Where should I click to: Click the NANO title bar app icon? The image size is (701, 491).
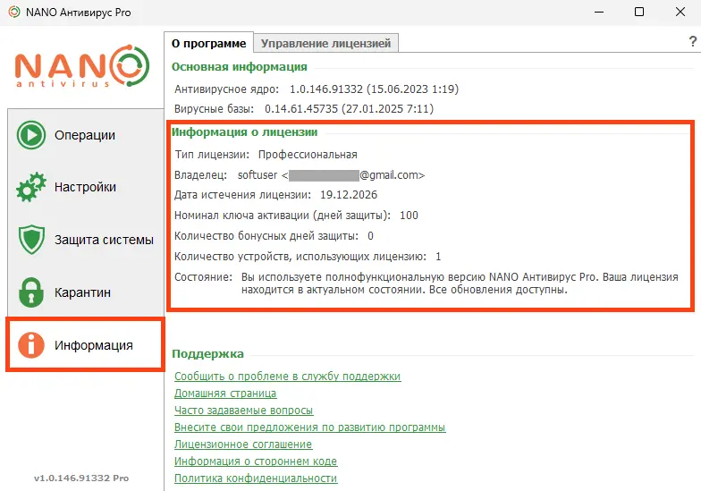14,13
